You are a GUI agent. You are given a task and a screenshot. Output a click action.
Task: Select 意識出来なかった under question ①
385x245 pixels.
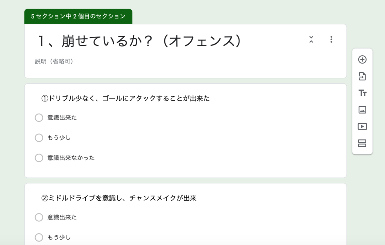point(39,158)
